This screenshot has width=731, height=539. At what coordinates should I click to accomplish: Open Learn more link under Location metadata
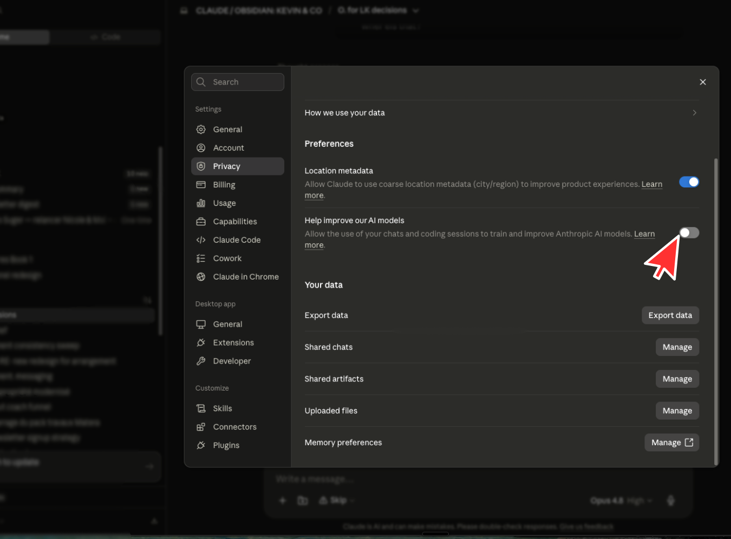coord(651,184)
